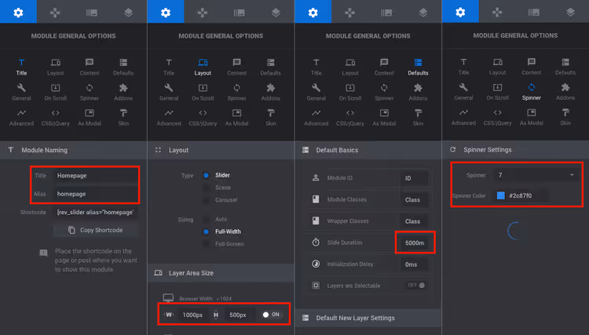Choose Full-Width sizing radio button
The image size is (589, 335).
point(206,231)
